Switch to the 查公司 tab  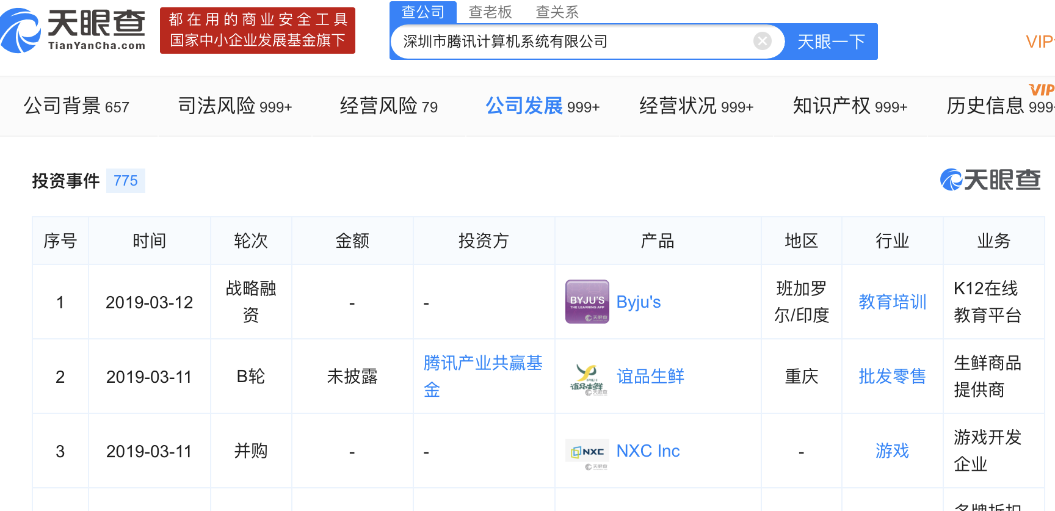(x=423, y=12)
